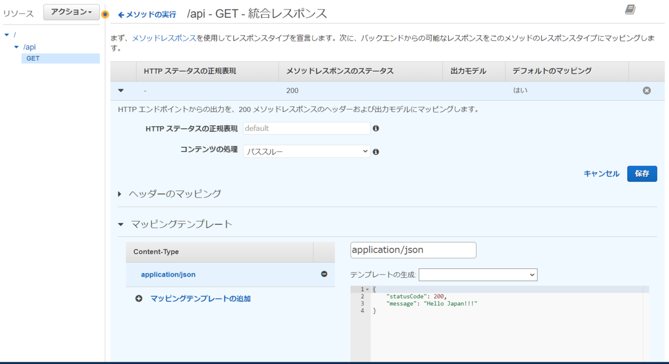Click the info icon beside コンテンツの処理
This screenshot has width=669, height=364.
click(x=375, y=151)
